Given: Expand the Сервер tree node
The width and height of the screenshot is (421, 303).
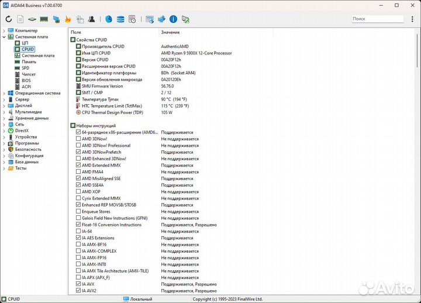Looking at the screenshot, I should (x=4, y=99).
